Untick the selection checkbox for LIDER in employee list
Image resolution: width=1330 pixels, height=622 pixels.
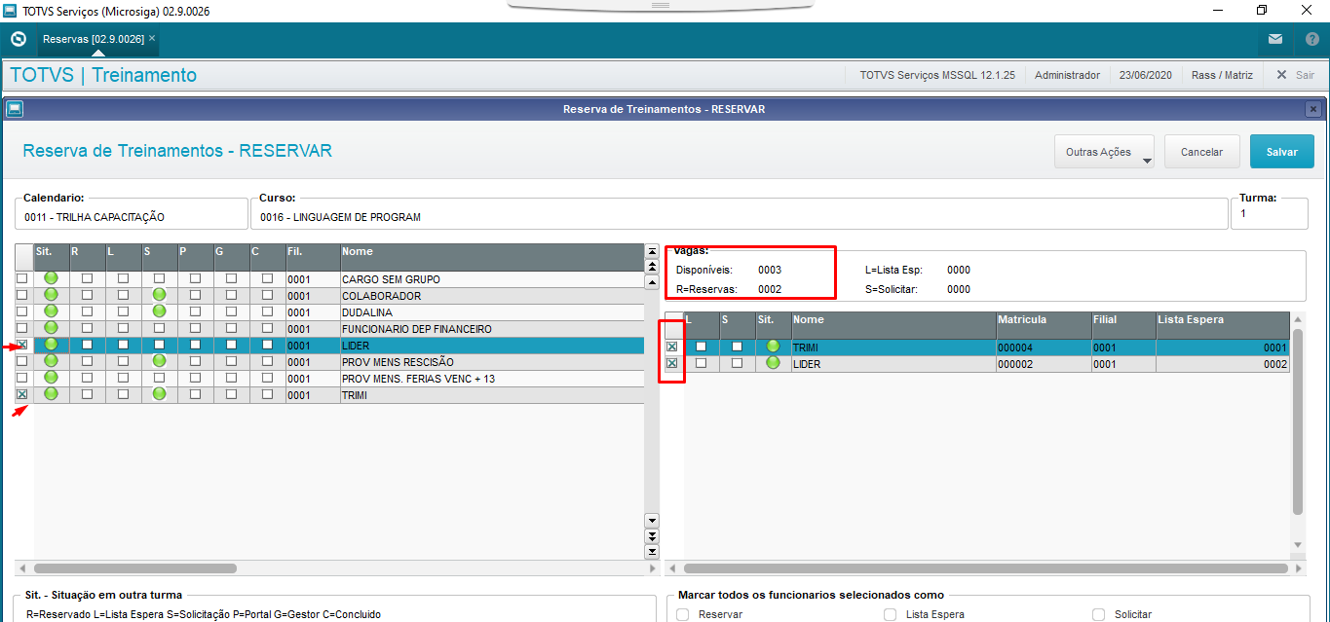[x=21, y=346]
